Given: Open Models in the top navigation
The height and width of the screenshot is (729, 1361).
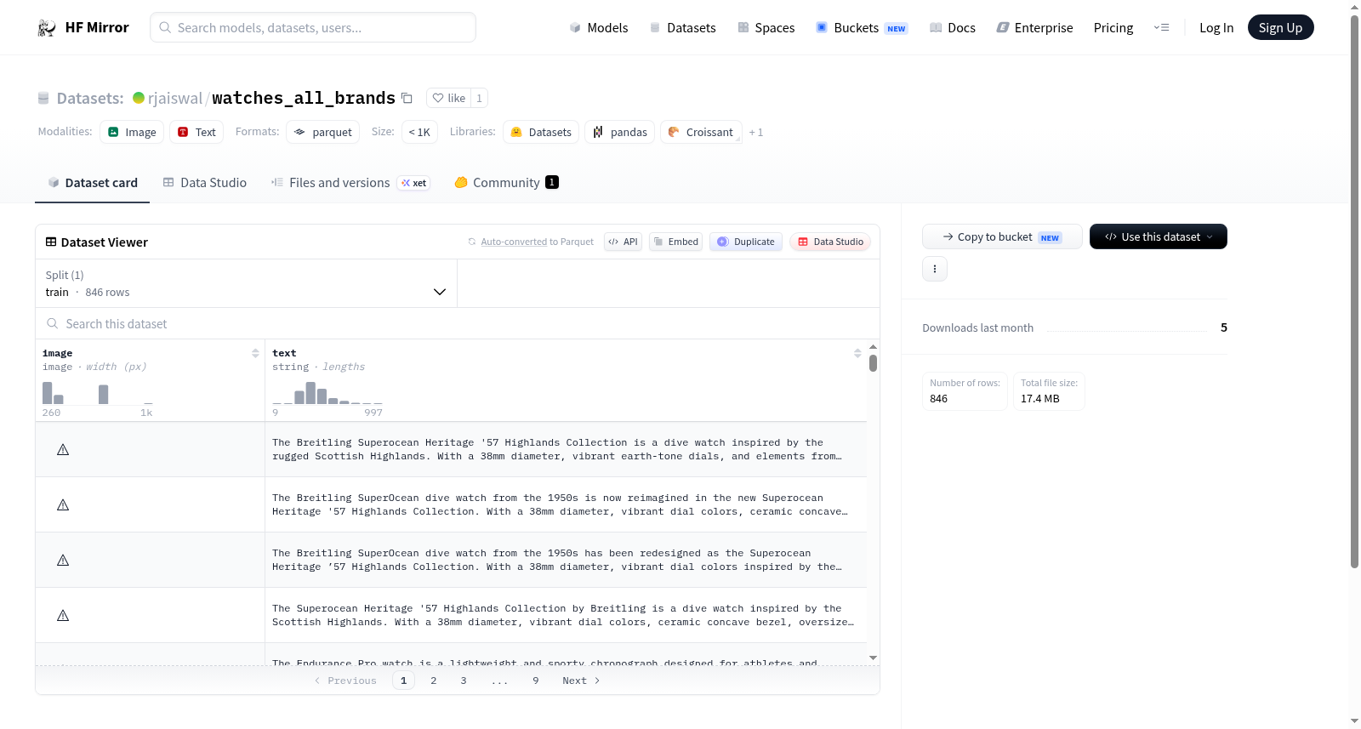Looking at the screenshot, I should point(599,28).
